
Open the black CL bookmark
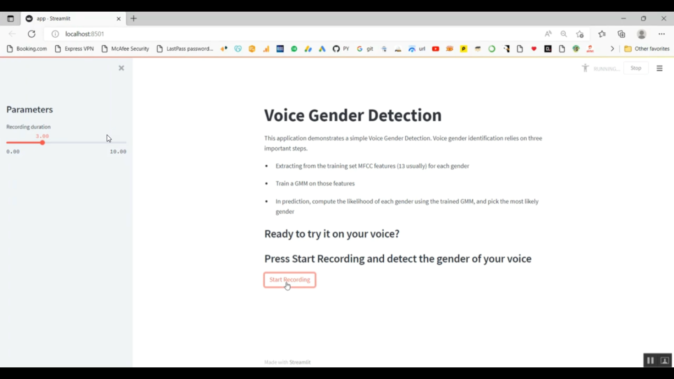548,48
